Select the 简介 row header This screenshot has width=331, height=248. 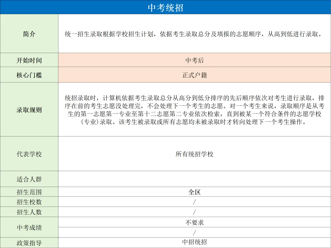[29, 34]
